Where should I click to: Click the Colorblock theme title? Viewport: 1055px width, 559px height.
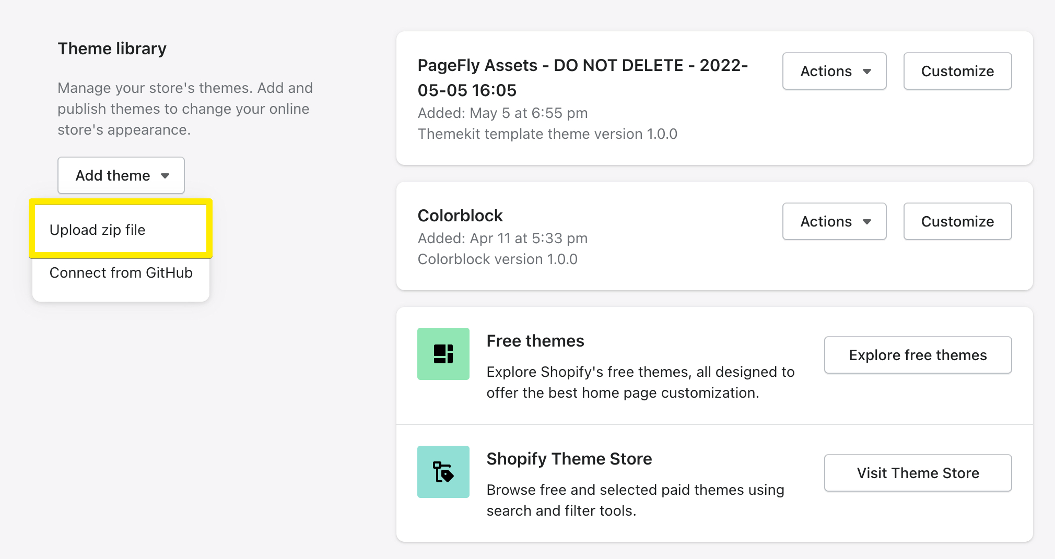[460, 215]
